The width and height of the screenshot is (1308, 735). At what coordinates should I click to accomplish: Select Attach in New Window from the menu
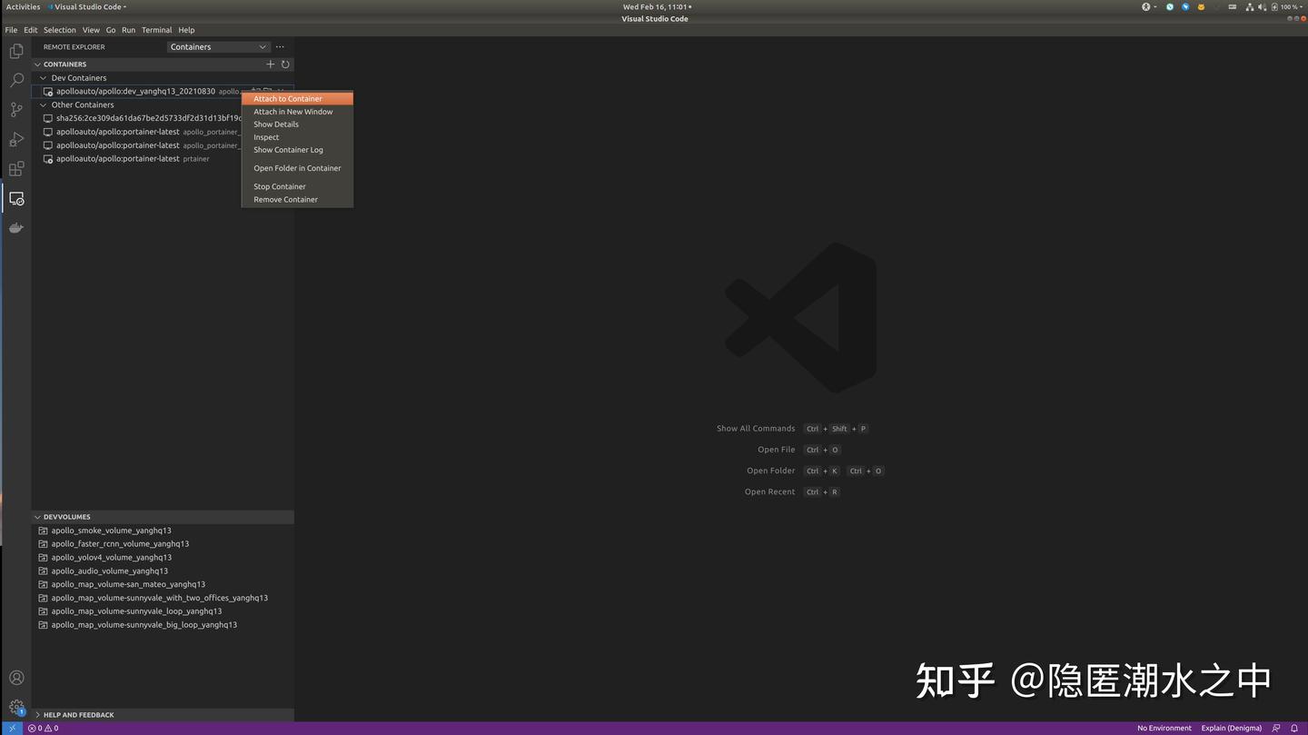[292, 111]
